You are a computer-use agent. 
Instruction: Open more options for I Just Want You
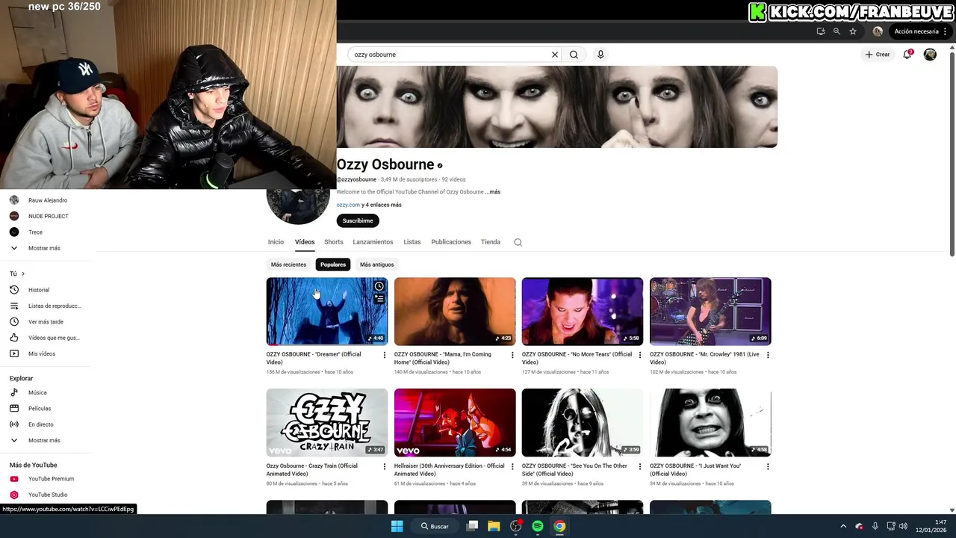point(768,466)
